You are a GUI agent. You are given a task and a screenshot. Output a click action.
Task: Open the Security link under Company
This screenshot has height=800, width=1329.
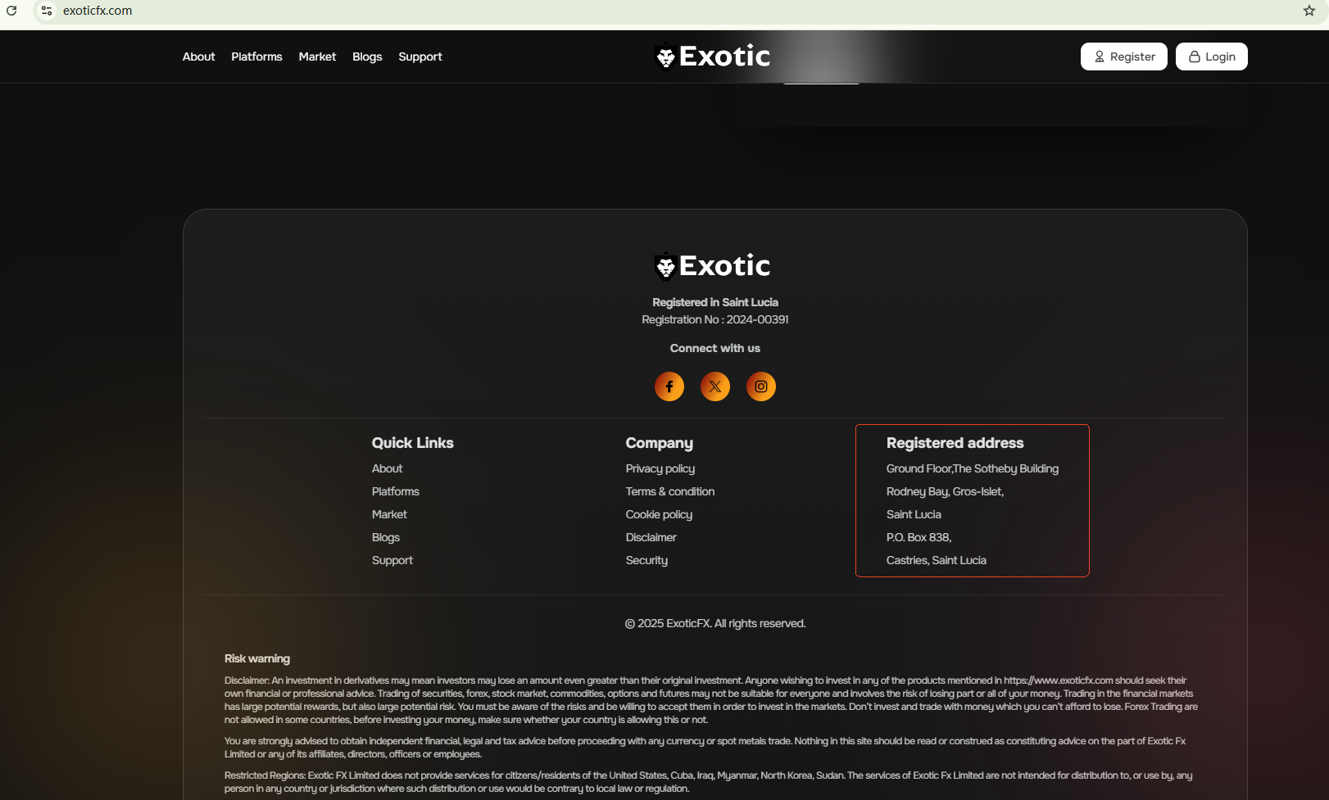click(x=647, y=560)
